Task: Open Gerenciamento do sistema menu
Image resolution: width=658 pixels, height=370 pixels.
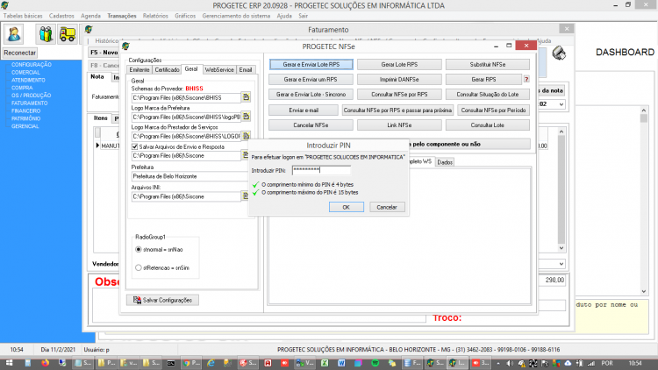Action: [236, 16]
